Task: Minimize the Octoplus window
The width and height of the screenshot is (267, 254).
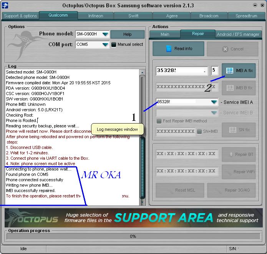Action: (x=255, y=5)
